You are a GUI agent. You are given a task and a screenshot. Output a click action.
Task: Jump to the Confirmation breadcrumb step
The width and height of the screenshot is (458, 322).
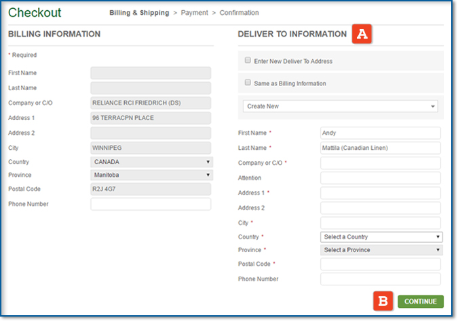(x=238, y=13)
